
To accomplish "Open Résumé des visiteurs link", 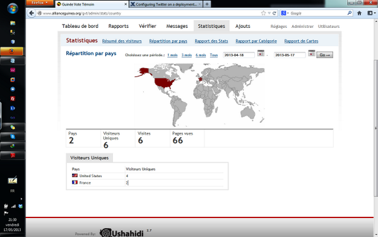I will [122, 41].
